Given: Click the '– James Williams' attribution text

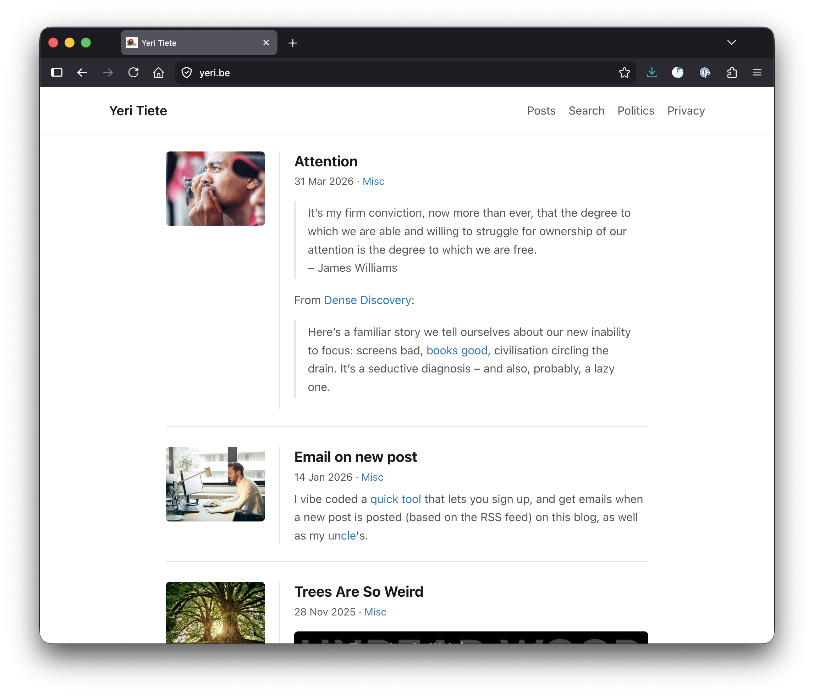Looking at the screenshot, I should tap(352, 268).
